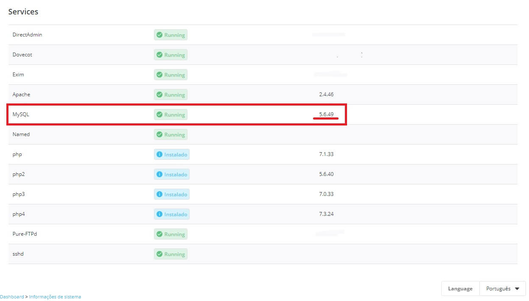Click the Running label for MySQL
This screenshot has width=529, height=301.
tap(174, 115)
